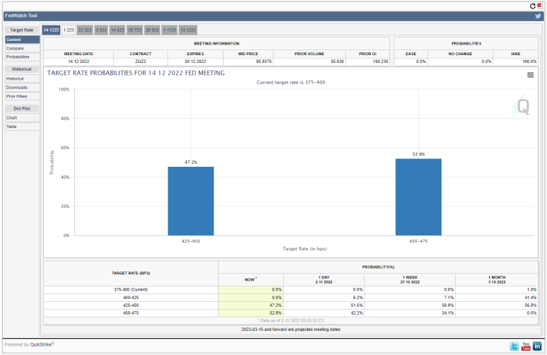Click the 51.5% one-day value
The width and height of the screenshot is (547, 355).
tap(357, 305)
